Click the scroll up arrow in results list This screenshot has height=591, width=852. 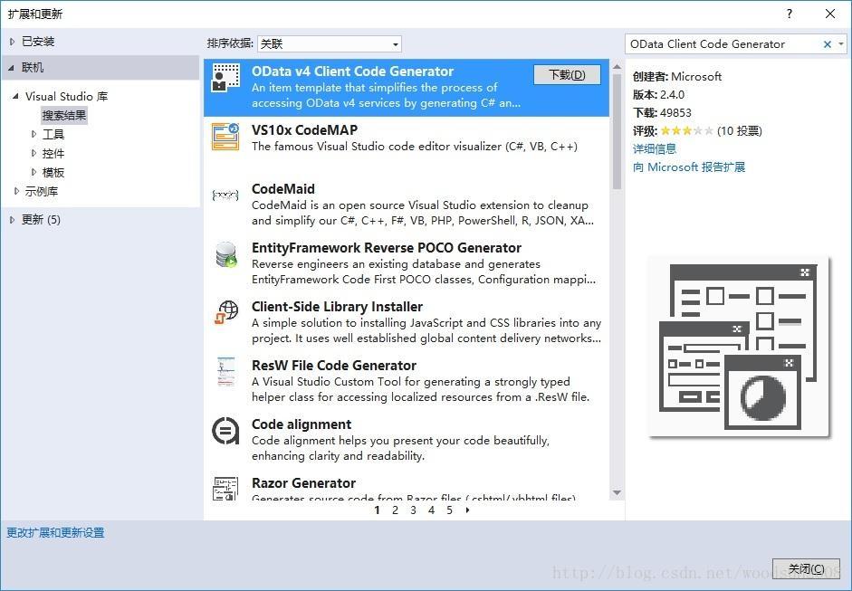coord(617,67)
